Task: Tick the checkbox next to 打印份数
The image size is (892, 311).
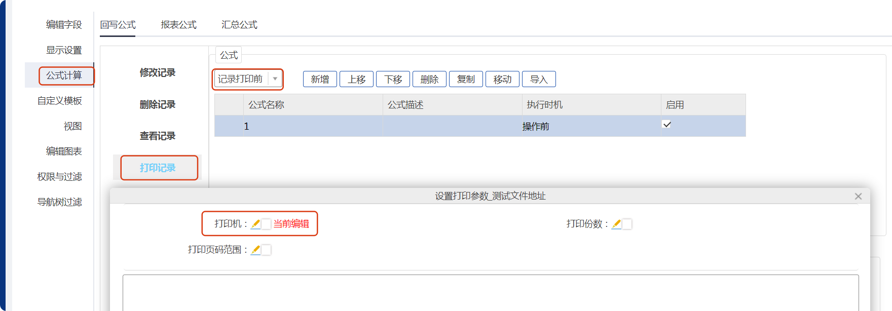Action: [x=627, y=224]
